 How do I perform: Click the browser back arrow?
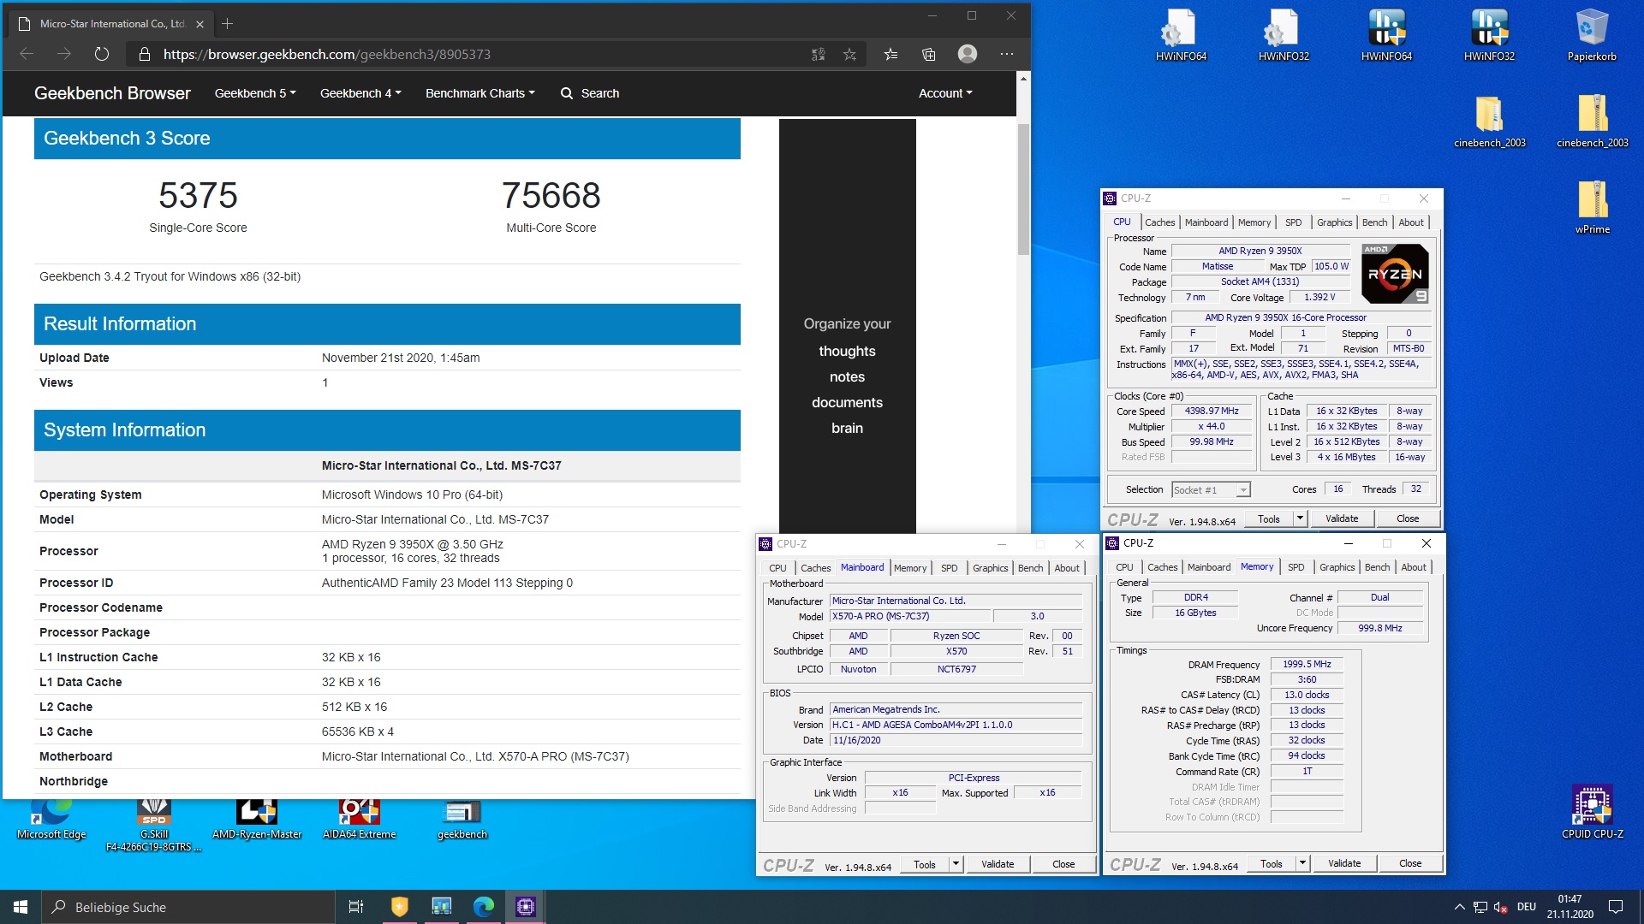click(x=27, y=54)
